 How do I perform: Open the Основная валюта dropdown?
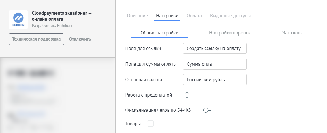click(215, 80)
